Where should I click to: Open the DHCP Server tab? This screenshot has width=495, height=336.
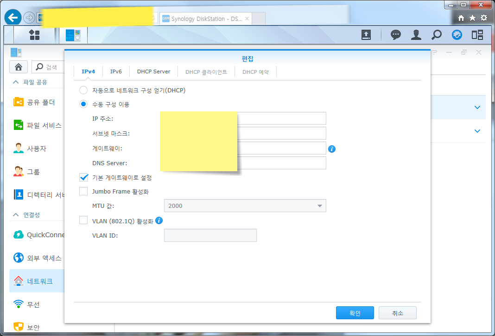click(153, 71)
